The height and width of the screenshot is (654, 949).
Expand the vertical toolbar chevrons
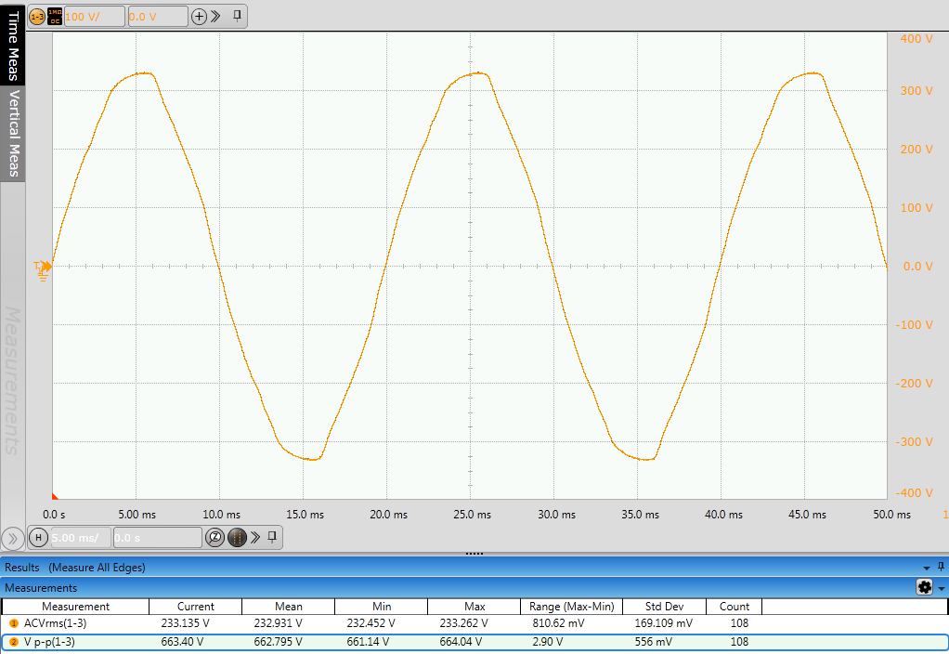[x=215, y=17]
